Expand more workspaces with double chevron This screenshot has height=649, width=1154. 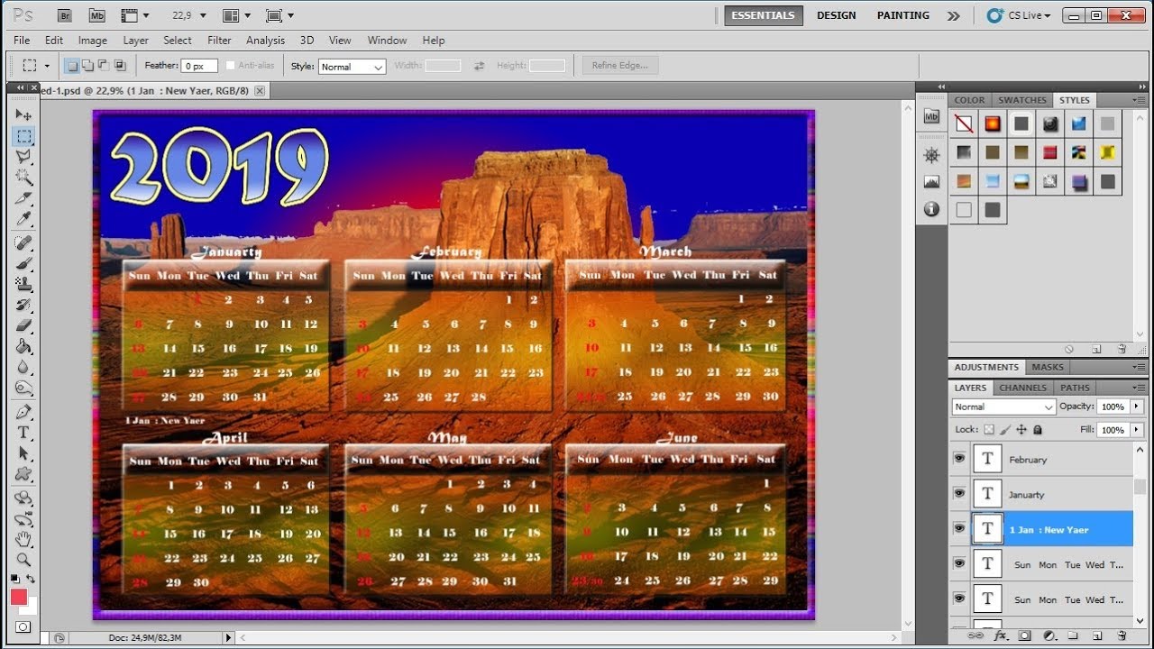(x=953, y=15)
